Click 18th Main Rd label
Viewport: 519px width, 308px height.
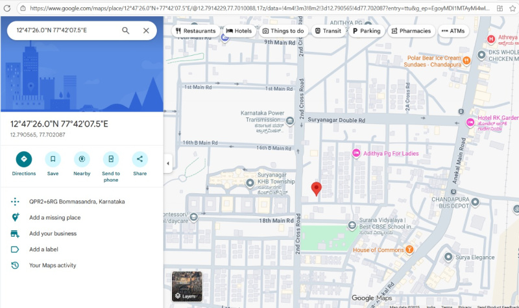pyautogui.click(x=276, y=220)
